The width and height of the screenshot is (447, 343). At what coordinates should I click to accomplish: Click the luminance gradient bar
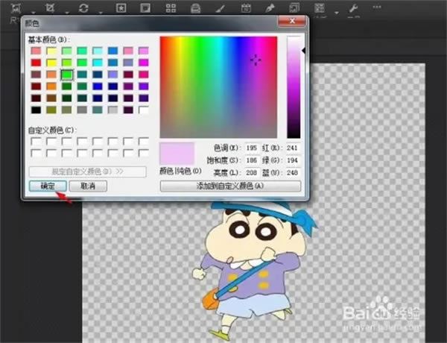pos(294,87)
